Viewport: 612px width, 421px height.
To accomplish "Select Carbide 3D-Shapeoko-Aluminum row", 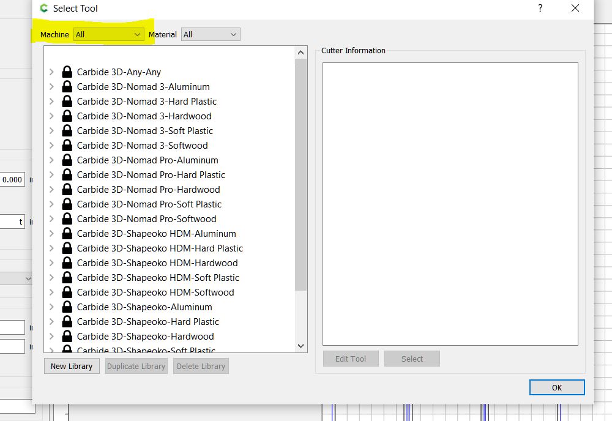I will [x=170, y=307].
